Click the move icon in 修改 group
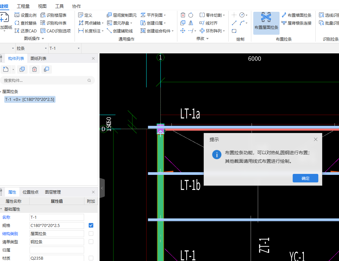The height and width of the screenshot is (261, 339). pyautogui.click(x=183, y=31)
